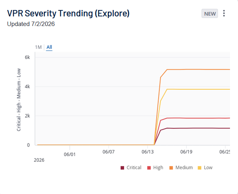Click the NEW badge

click(210, 14)
